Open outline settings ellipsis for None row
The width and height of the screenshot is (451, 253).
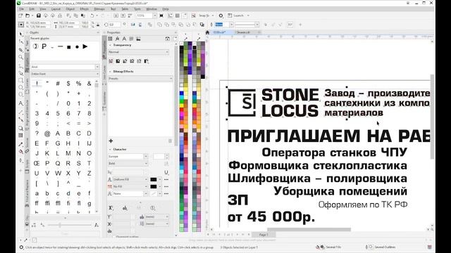click(166, 194)
